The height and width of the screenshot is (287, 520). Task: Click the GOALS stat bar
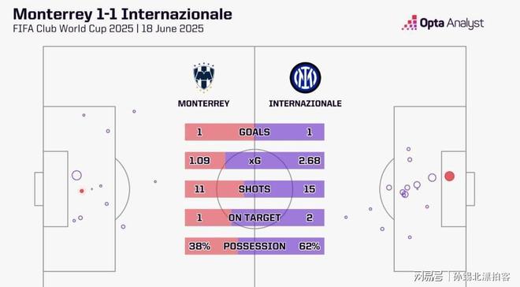point(254,132)
